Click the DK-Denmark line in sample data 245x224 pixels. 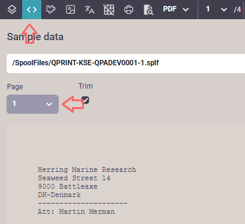[59, 195]
